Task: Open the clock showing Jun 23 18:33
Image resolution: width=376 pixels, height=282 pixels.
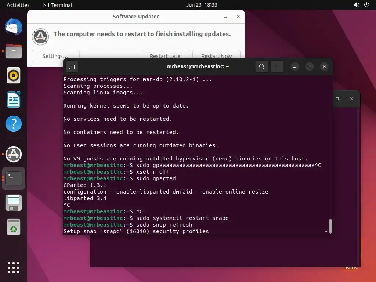Action: coord(202,5)
